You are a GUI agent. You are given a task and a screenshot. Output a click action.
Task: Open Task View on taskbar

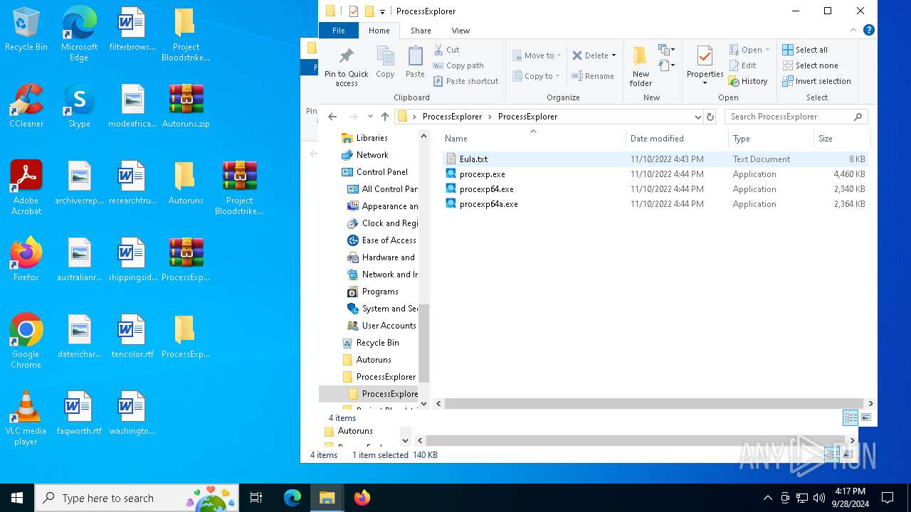[256, 498]
